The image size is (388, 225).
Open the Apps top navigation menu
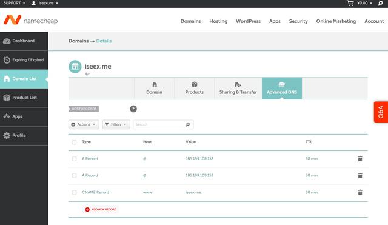tap(275, 21)
